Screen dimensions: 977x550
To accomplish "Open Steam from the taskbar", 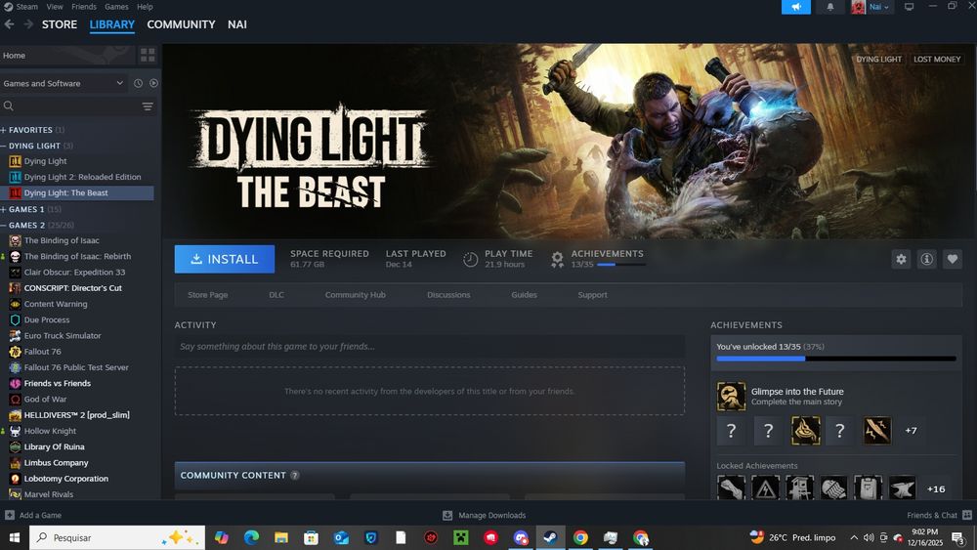I will point(550,537).
